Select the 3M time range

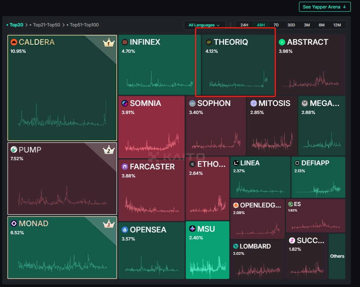click(x=307, y=25)
